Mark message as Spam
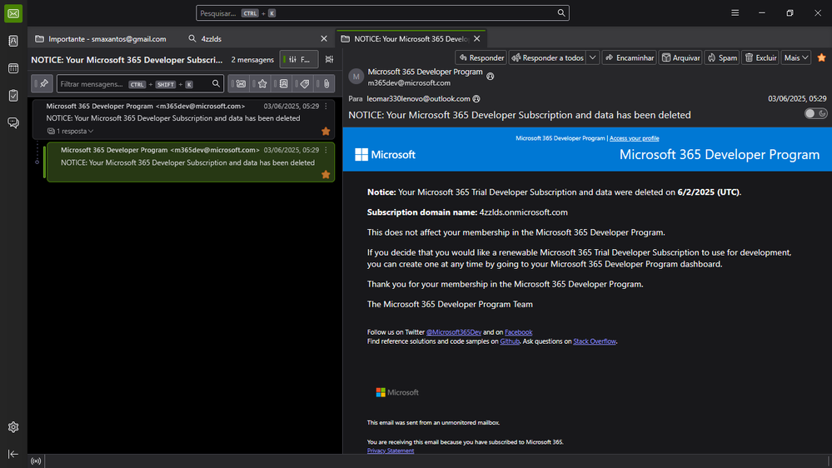The image size is (832, 468). coord(722,57)
